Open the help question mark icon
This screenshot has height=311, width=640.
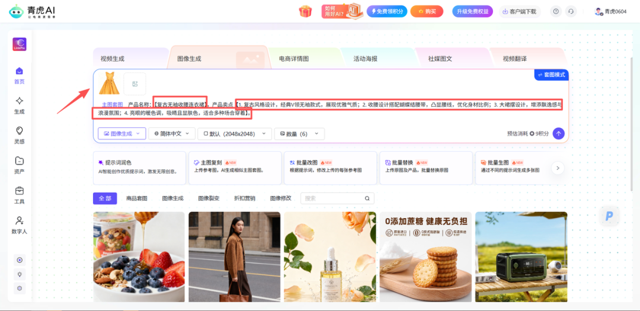click(555, 11)
